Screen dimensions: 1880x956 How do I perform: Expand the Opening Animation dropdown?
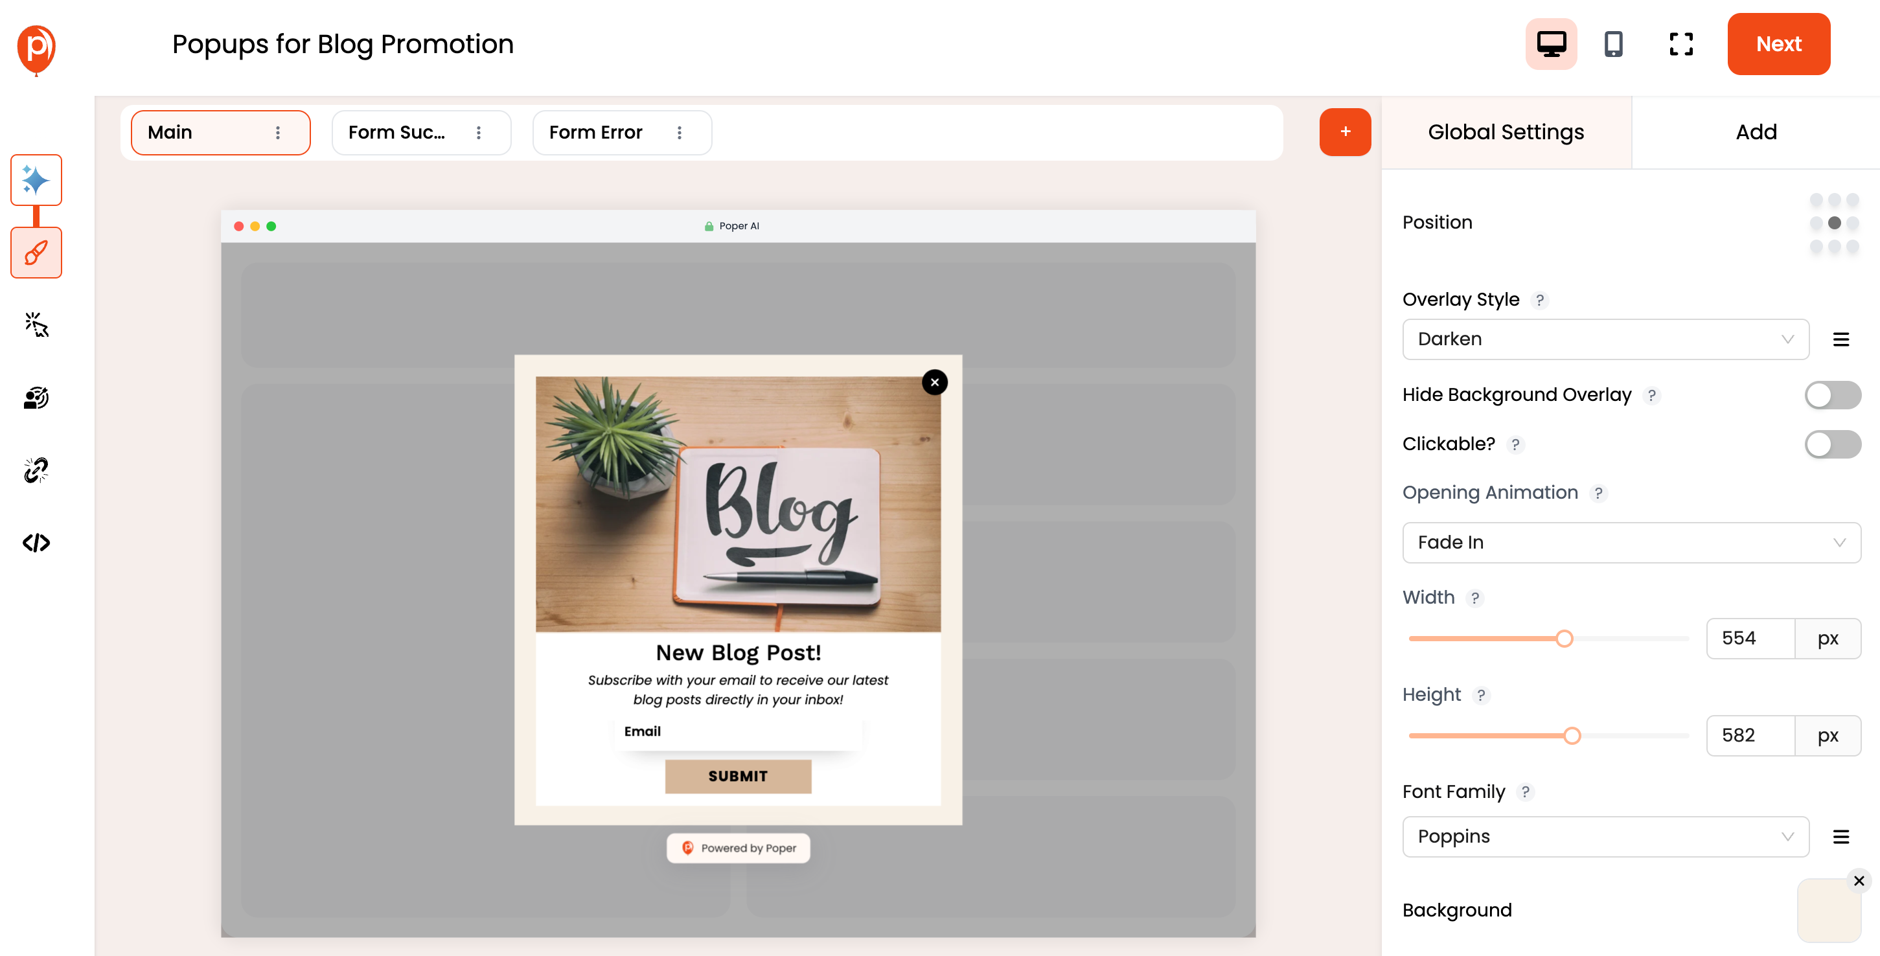(x=1633, y=541)
